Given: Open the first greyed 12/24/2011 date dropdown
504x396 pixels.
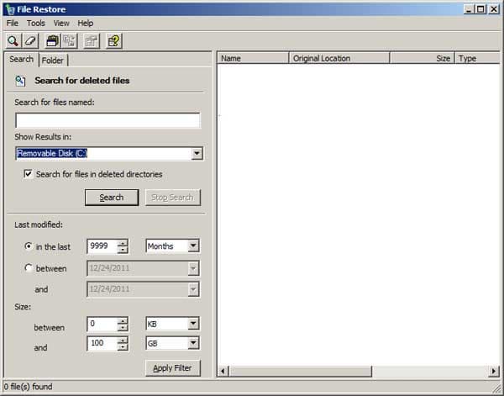Looking at the screenshot, I should [x=193, y=268].
